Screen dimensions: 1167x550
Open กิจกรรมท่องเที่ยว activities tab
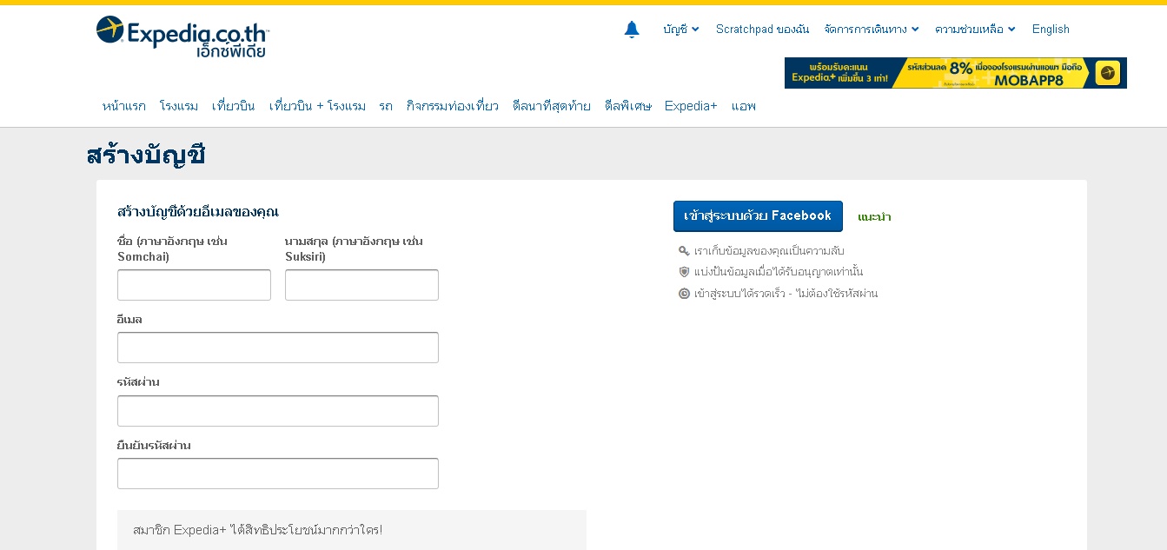[453, 106]
